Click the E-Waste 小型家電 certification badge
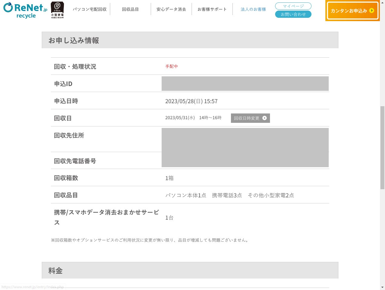 pyautogui.click(x=57, y=10)
